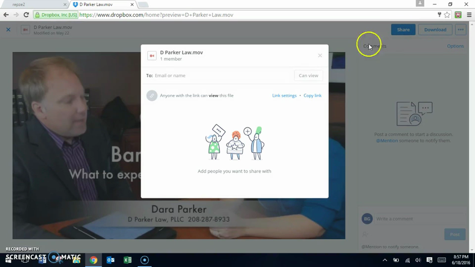Open Link settings in the share dialog
Screen dimensions: 475x267
pyautogui.click(x=284, y=95)
